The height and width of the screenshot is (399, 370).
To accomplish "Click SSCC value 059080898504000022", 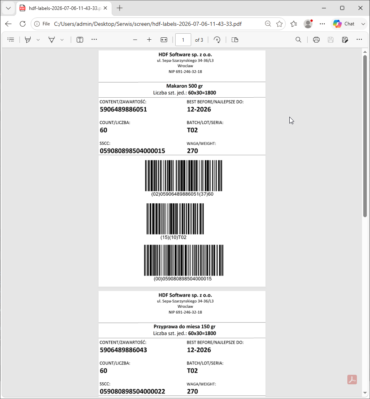I will coord(132,391).
